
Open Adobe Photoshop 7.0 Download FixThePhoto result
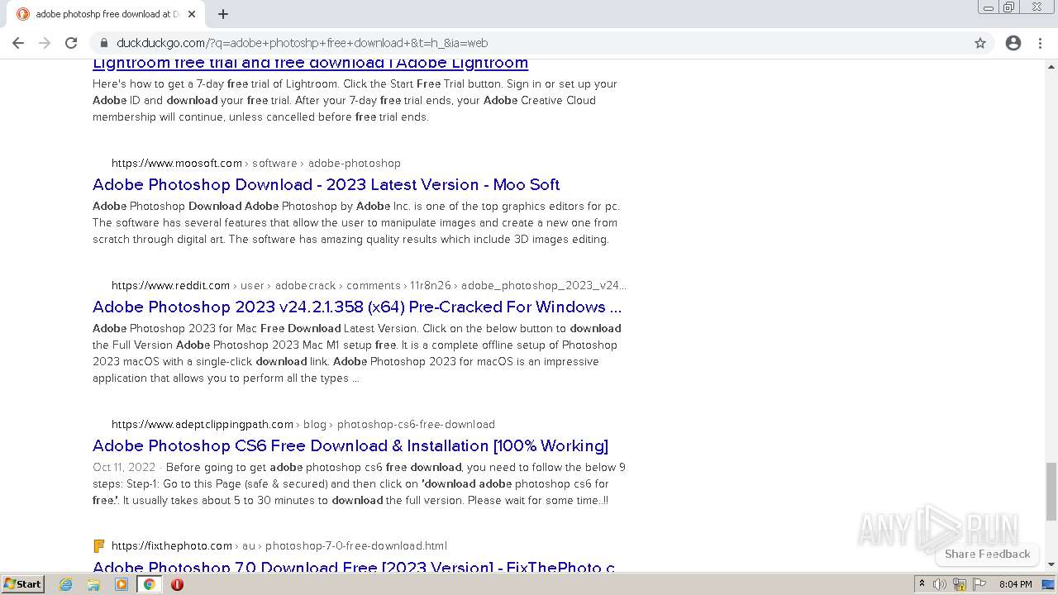354,567
